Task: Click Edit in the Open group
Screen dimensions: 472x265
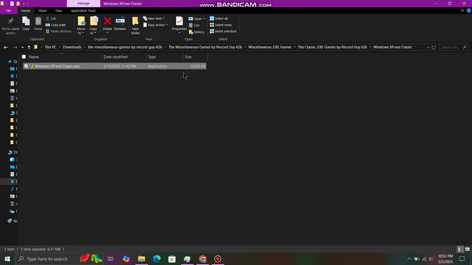Action: tap(194, 25)
